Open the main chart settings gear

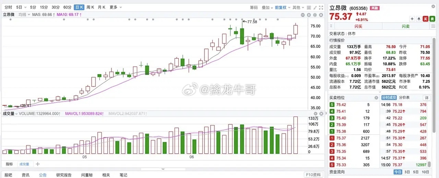click(x=315, y=15)
